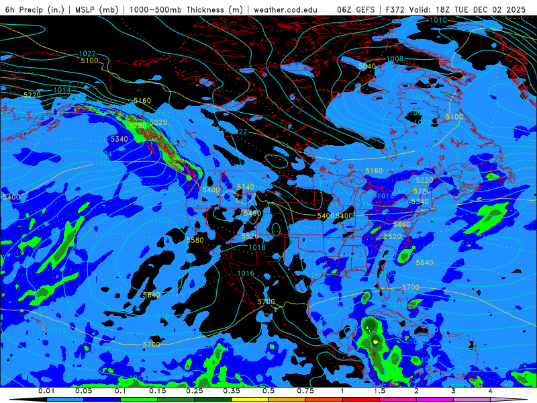The height and width of the screenshot is (403, 537).
Task: Click the 5160 label in the Yukon
Action: pos(142,100)
